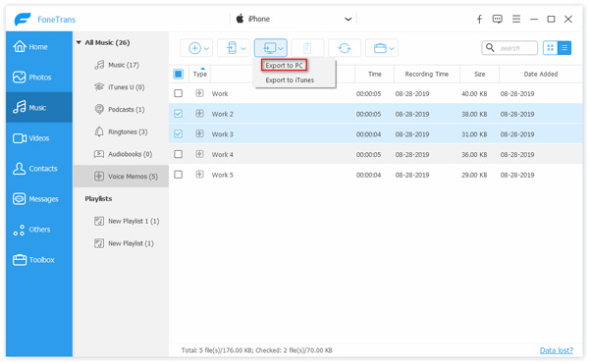Select iTunes U (0) category
The height and width of the screenshot is (363, 589).
121,87
